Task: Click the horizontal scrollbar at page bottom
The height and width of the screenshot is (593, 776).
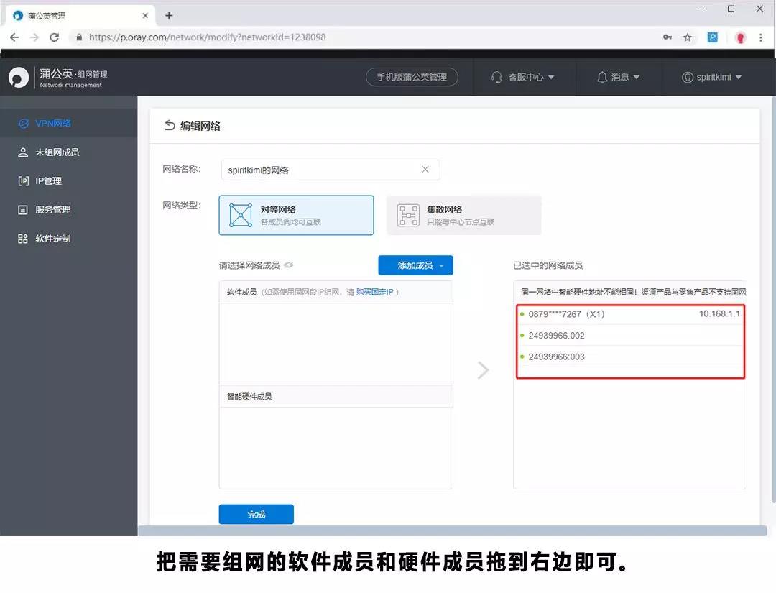Action: [452, 530]
